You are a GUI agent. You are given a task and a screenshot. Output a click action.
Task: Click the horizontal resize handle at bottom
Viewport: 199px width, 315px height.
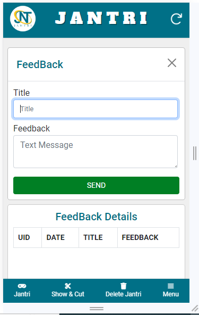(x=97, y=309)
